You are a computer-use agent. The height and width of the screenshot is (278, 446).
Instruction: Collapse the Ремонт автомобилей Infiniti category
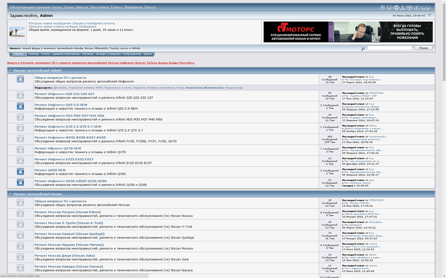pos(11,70)
